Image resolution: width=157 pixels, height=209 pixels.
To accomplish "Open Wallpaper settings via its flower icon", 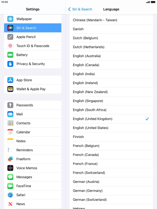I will tap(10, 19).
